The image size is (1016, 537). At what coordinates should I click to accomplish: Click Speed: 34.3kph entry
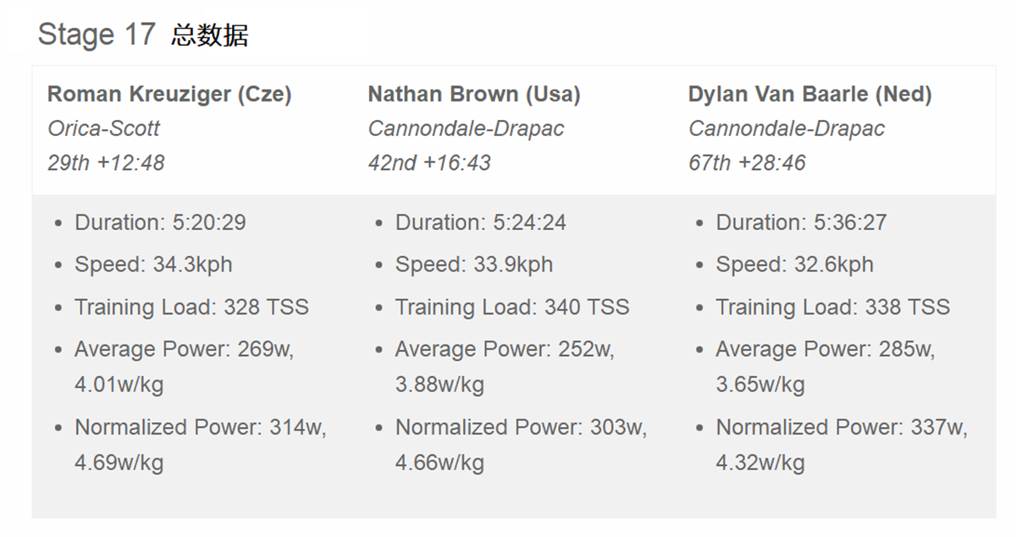[153, 265]
